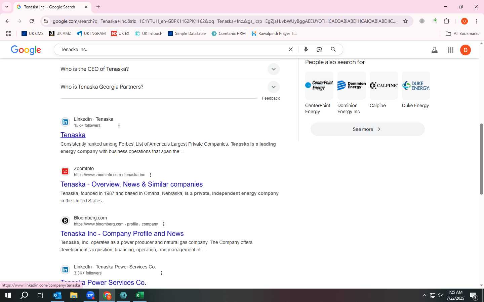
Task: Start voice search with microphone icon
Action: click(x=306, y=49)
